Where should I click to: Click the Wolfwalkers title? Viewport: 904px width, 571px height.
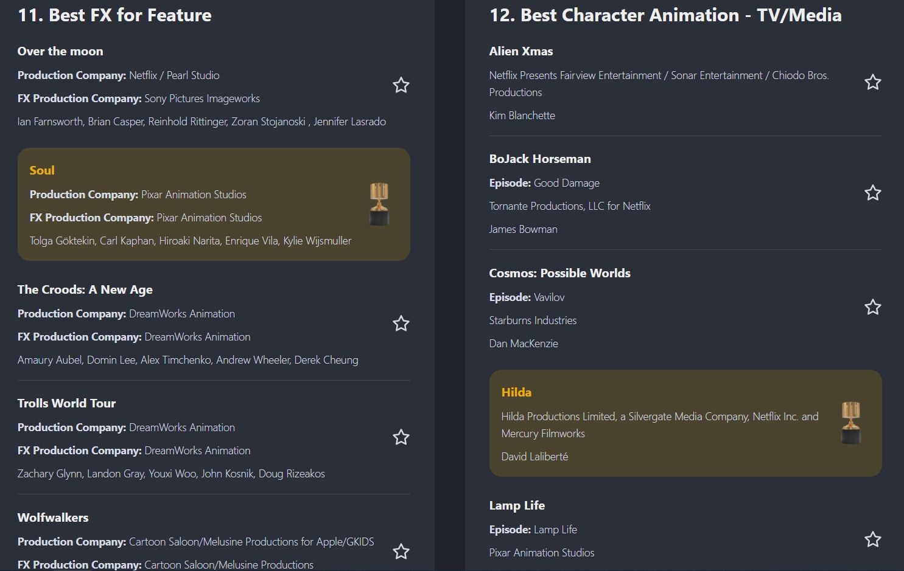coord(53,517)
